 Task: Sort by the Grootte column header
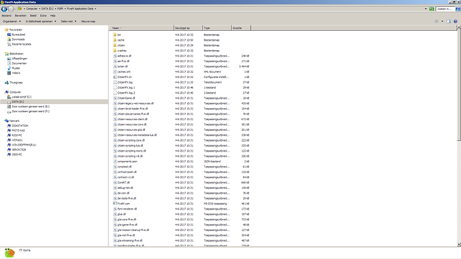click(241, 28)
